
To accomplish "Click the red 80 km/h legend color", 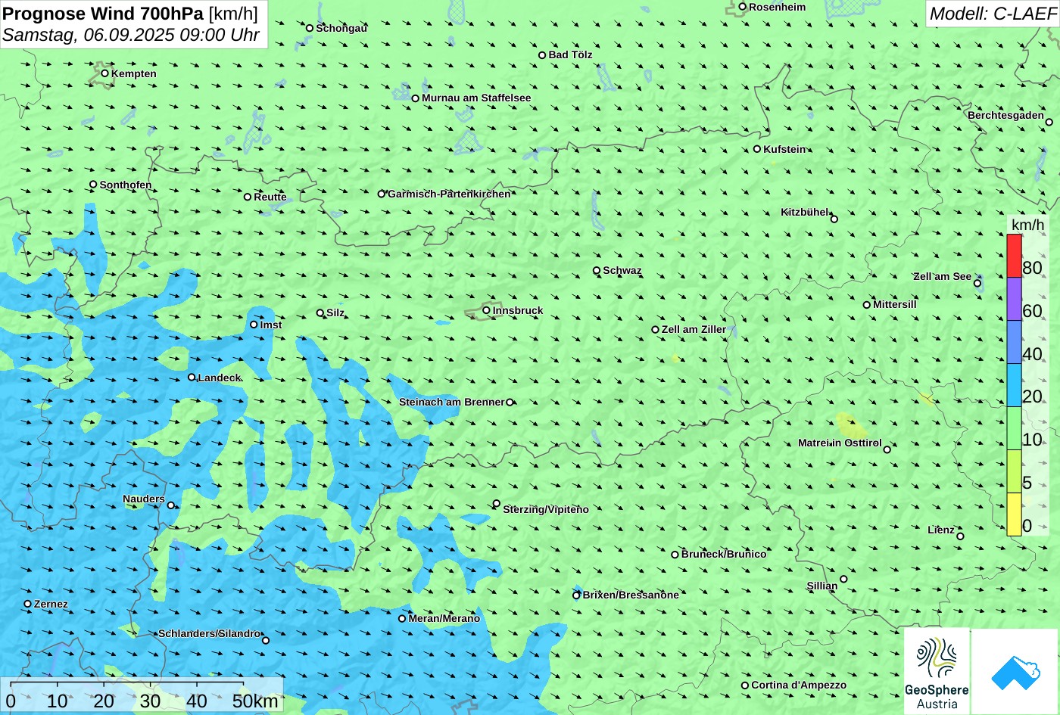I will pyautogui.click(x=1014, y=256).
